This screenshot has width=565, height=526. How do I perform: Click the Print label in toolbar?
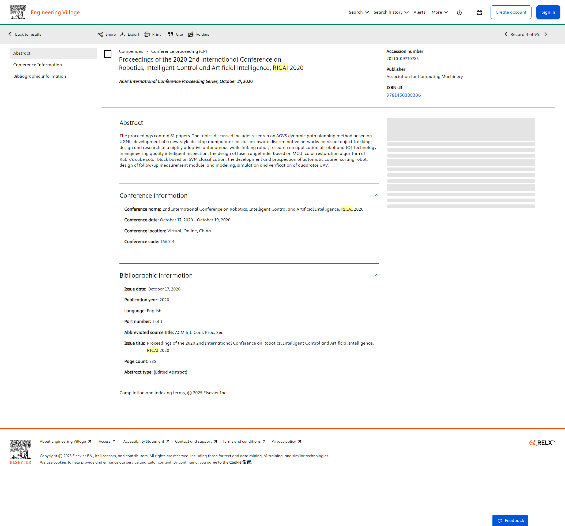coord(156,34)
